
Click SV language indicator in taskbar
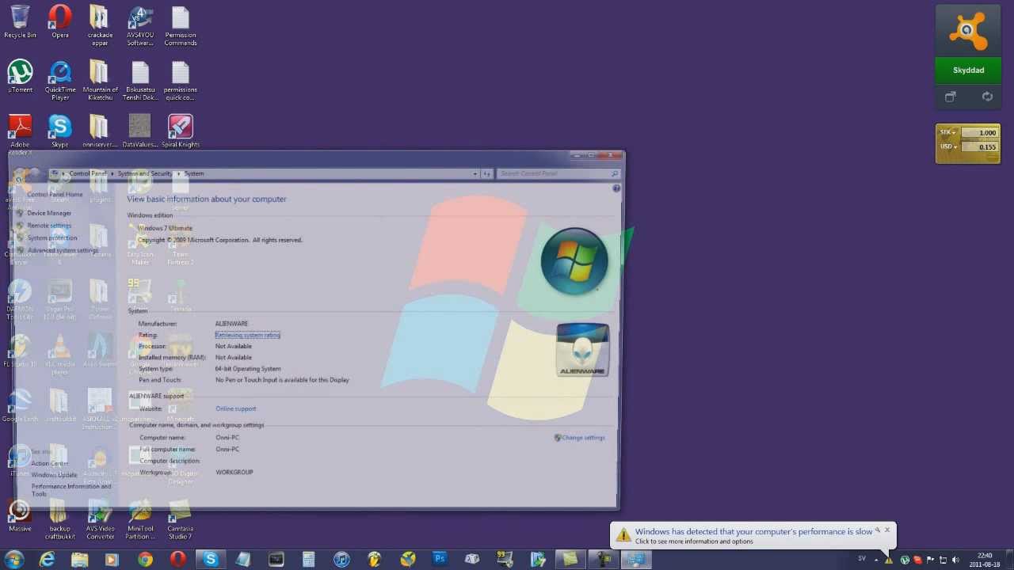point(862,559)
